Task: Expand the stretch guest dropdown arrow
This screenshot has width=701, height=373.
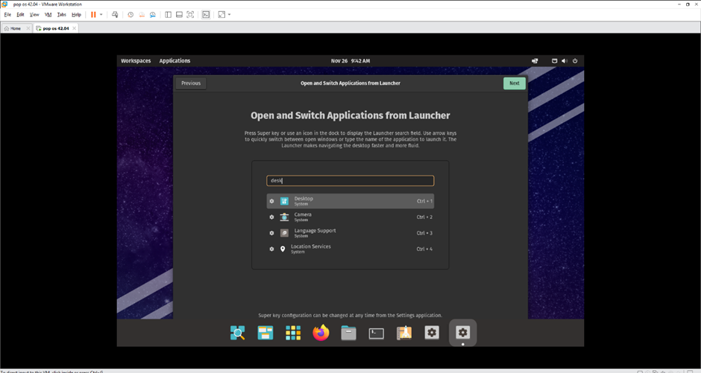Action: tap(229, 14)
